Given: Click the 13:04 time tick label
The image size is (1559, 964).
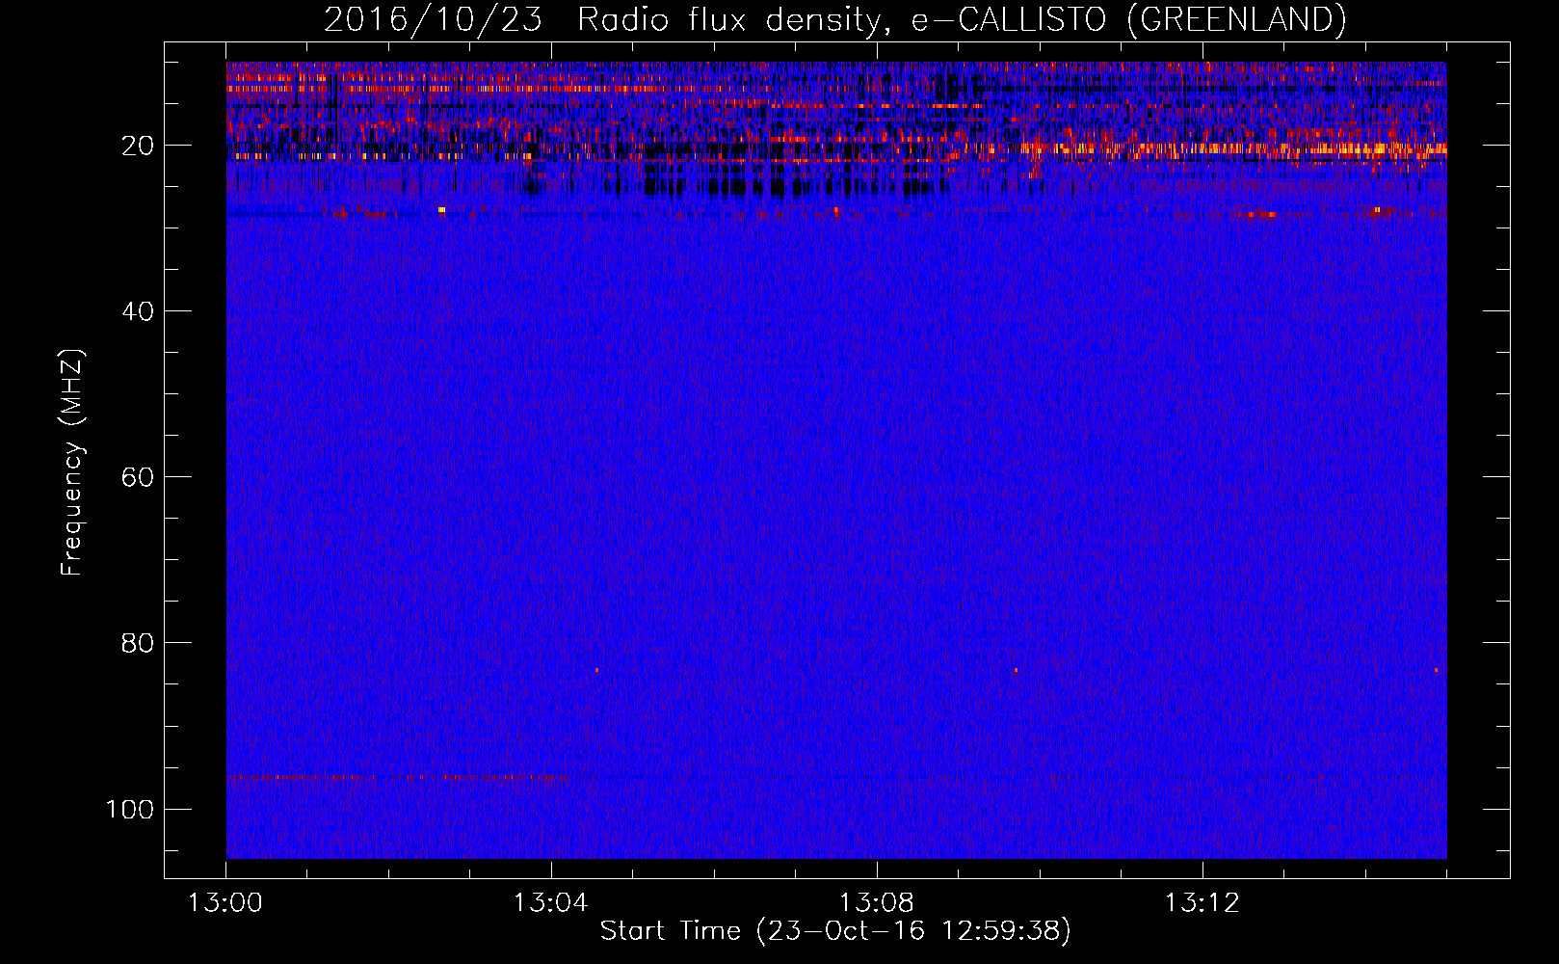Looking at the screenshot, I should (551, 903).
